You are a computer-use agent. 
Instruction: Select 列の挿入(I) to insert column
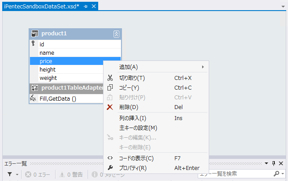[133, 118]
